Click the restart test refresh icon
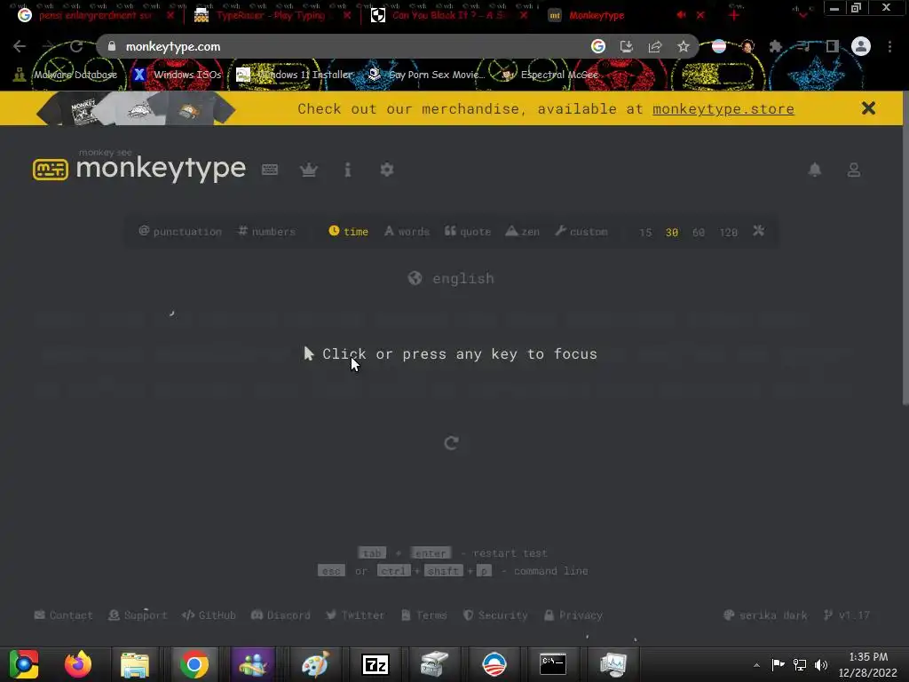This screenshot has width=909, height=682. tap(451, 443)
